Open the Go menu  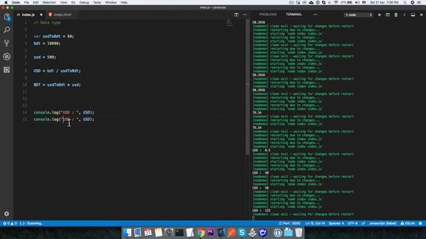[x=73, y=3]
